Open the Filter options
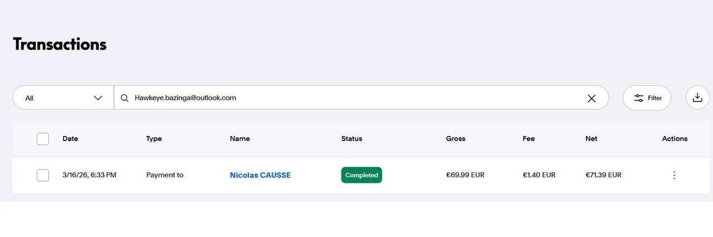 [647, 98]
